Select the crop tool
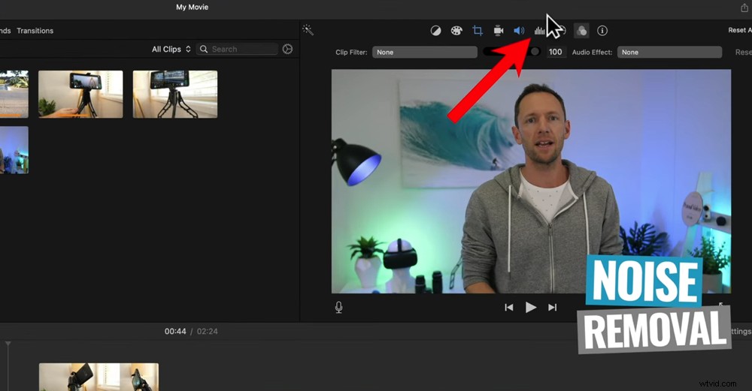This screenshot has height=391, width=752. point(478,31)
